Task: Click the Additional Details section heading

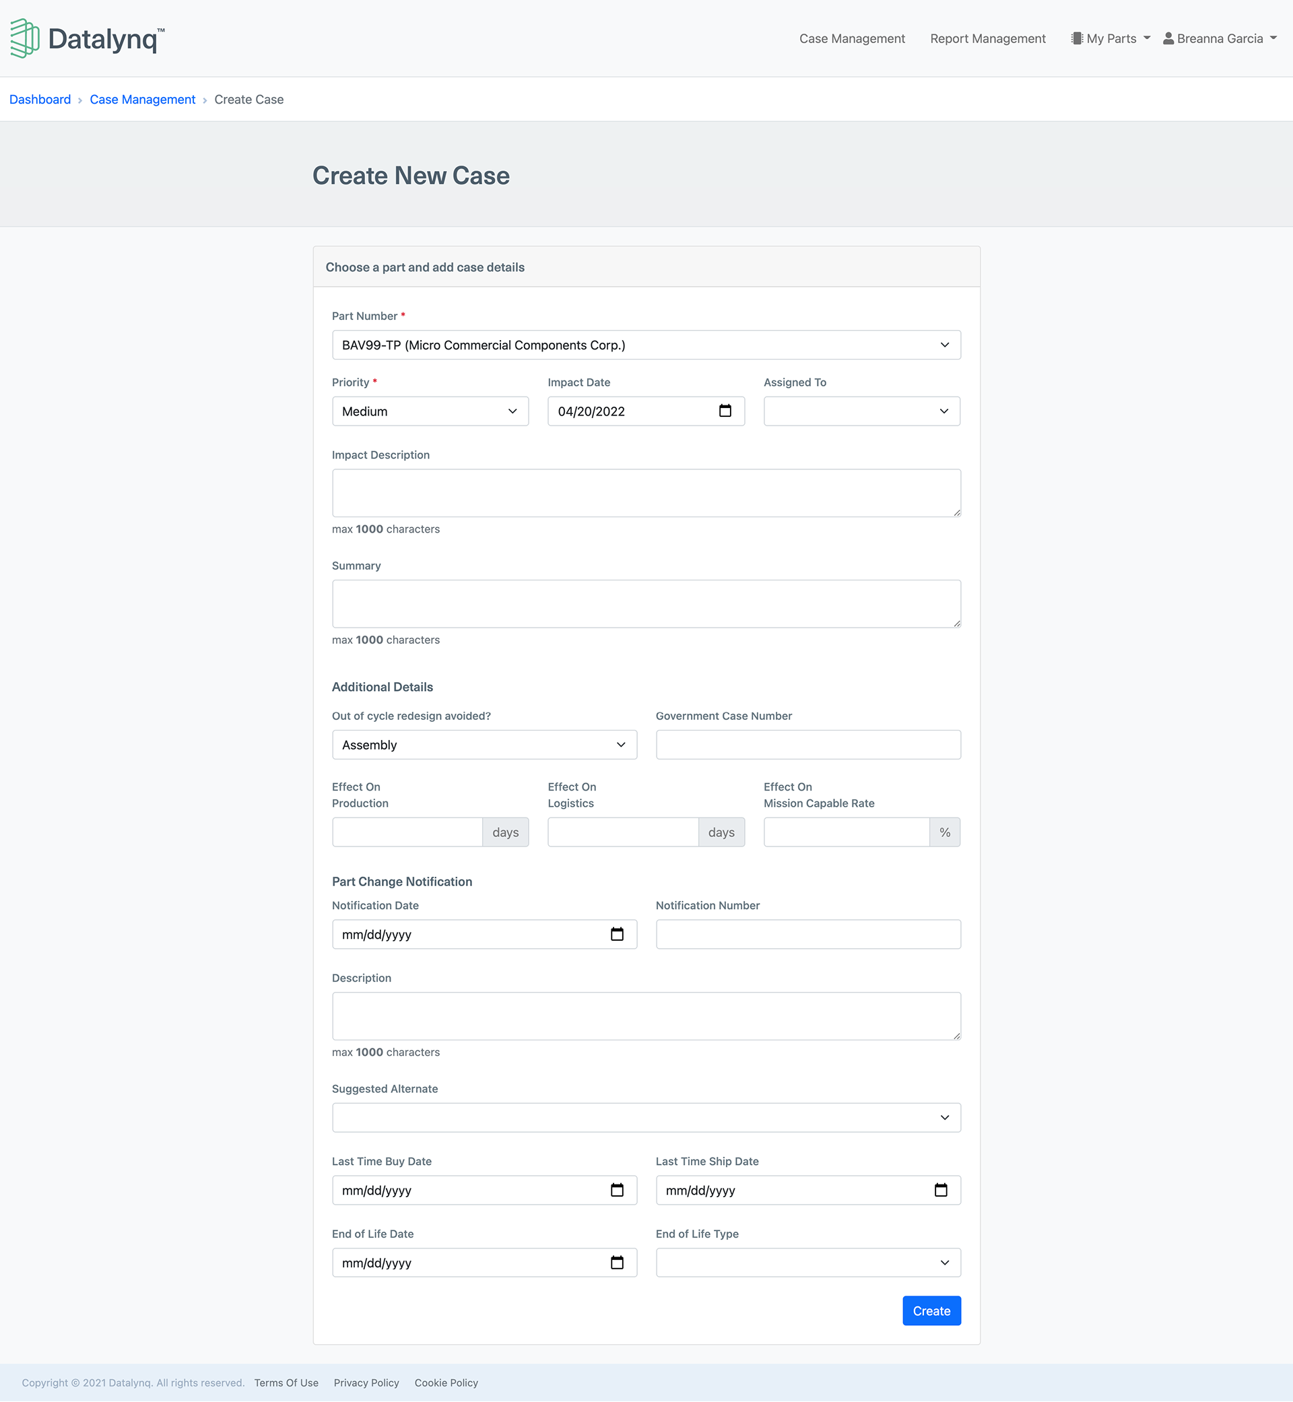Action: click(x=383, y=687)
